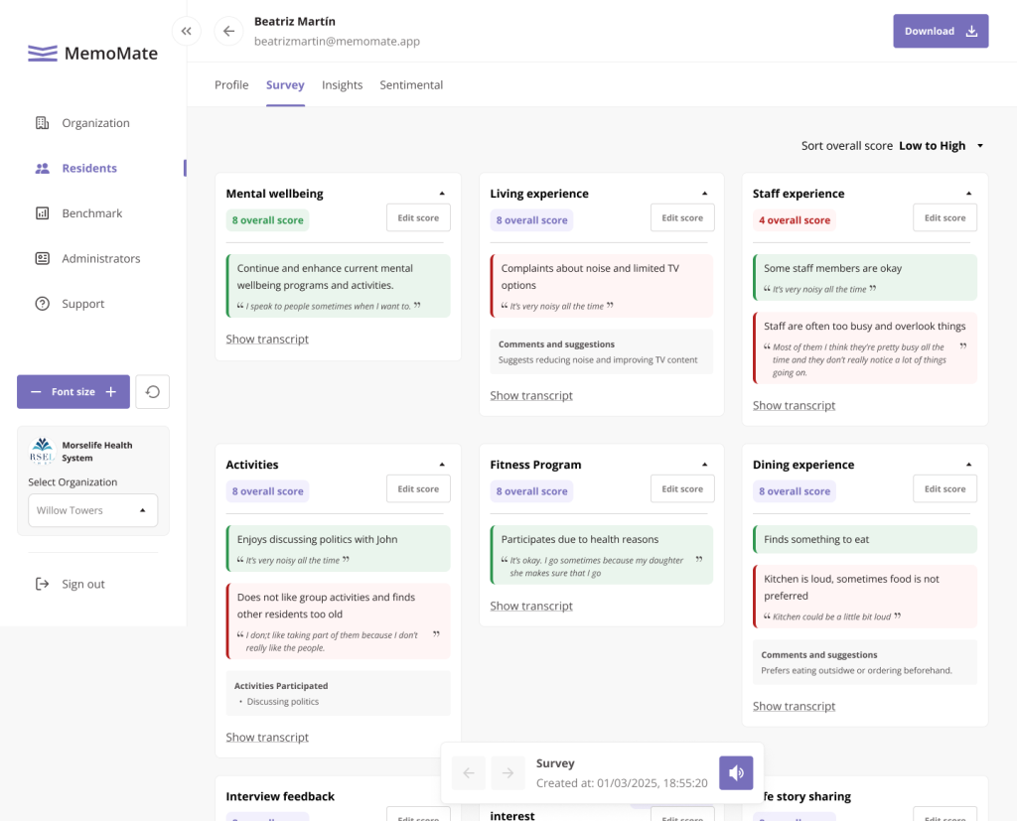The height and width of the screenshot is (821, 1017).
Task: Show transcript for Living experience
Action: [x=531, y=395]
